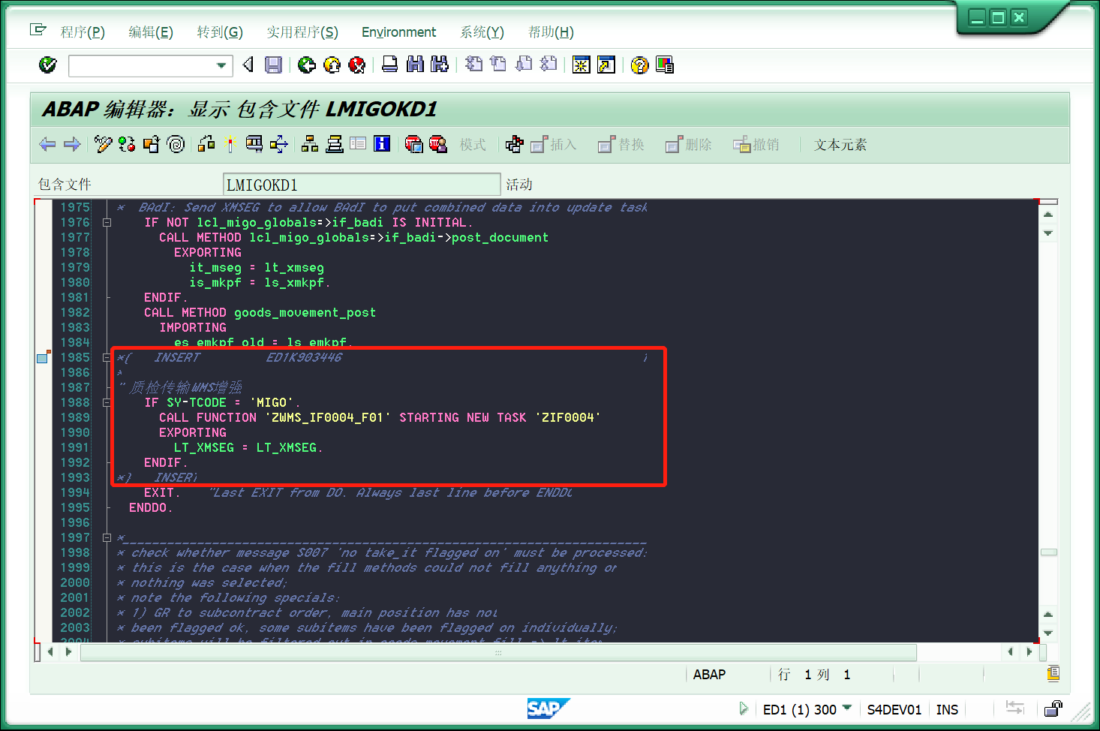Click the red Cancel icon
Image resolution: width=1100 pixels, height=731 pixels.
point(357,65)
